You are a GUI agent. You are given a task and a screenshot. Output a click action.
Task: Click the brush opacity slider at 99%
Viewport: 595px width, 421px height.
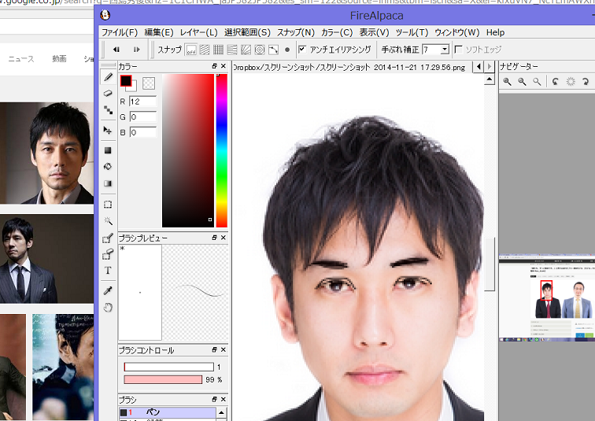pos(163,379)
